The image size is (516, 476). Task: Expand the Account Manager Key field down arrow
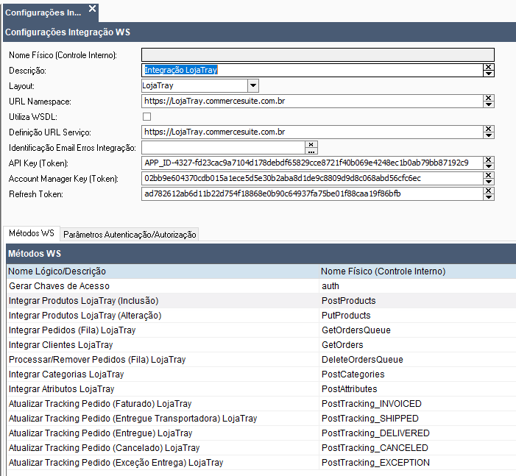[488, 182]
